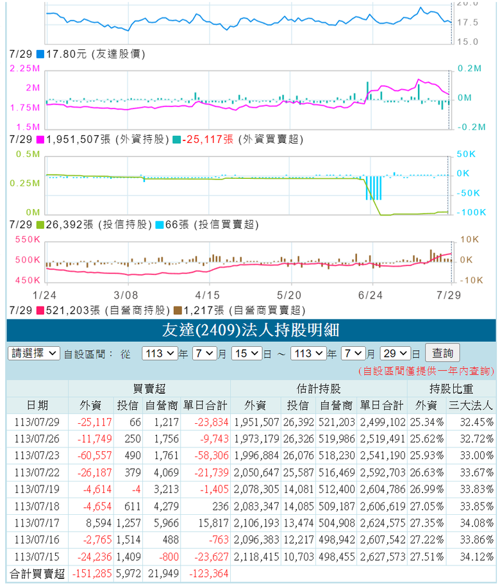Click the 1,951,507張 foreign holdings reading

click(78, 140)
